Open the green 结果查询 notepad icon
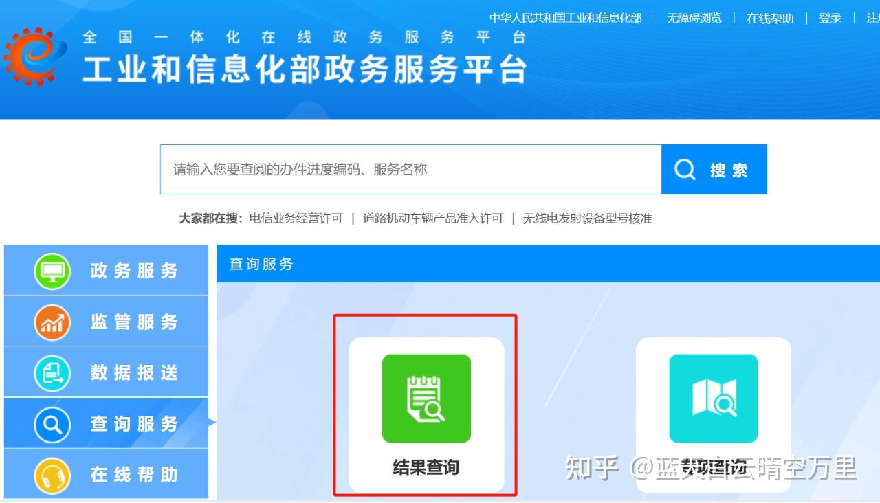Image resolution: width=880 pixels, height=503 pixels. point(426,399)
